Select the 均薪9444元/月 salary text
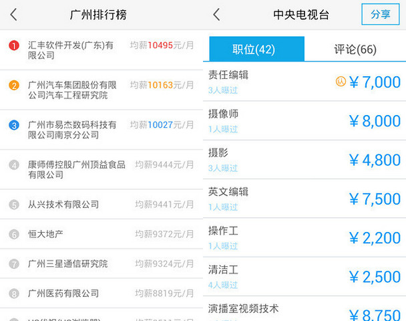Screen dimensions: 406x321 pos(164,165)
